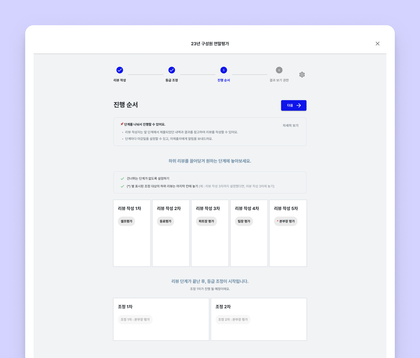
Task: Click the arrow icon in the 다음 button
Action: (x=299, y=105)
